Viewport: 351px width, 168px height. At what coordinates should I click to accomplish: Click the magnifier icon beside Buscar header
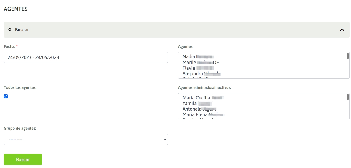10,30
